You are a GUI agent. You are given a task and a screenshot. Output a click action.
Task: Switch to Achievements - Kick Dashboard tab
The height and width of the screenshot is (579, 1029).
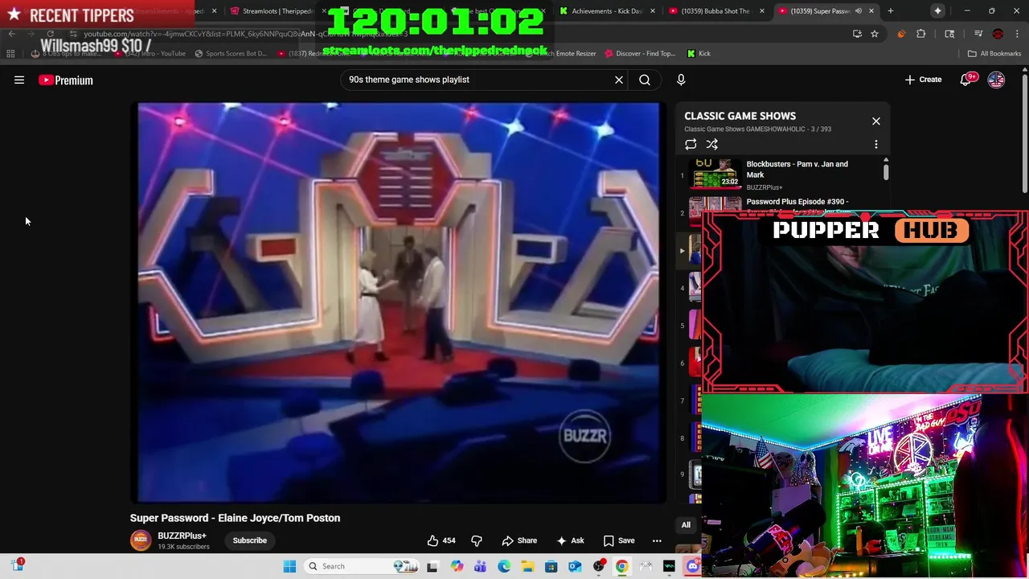tap(607, 11)
